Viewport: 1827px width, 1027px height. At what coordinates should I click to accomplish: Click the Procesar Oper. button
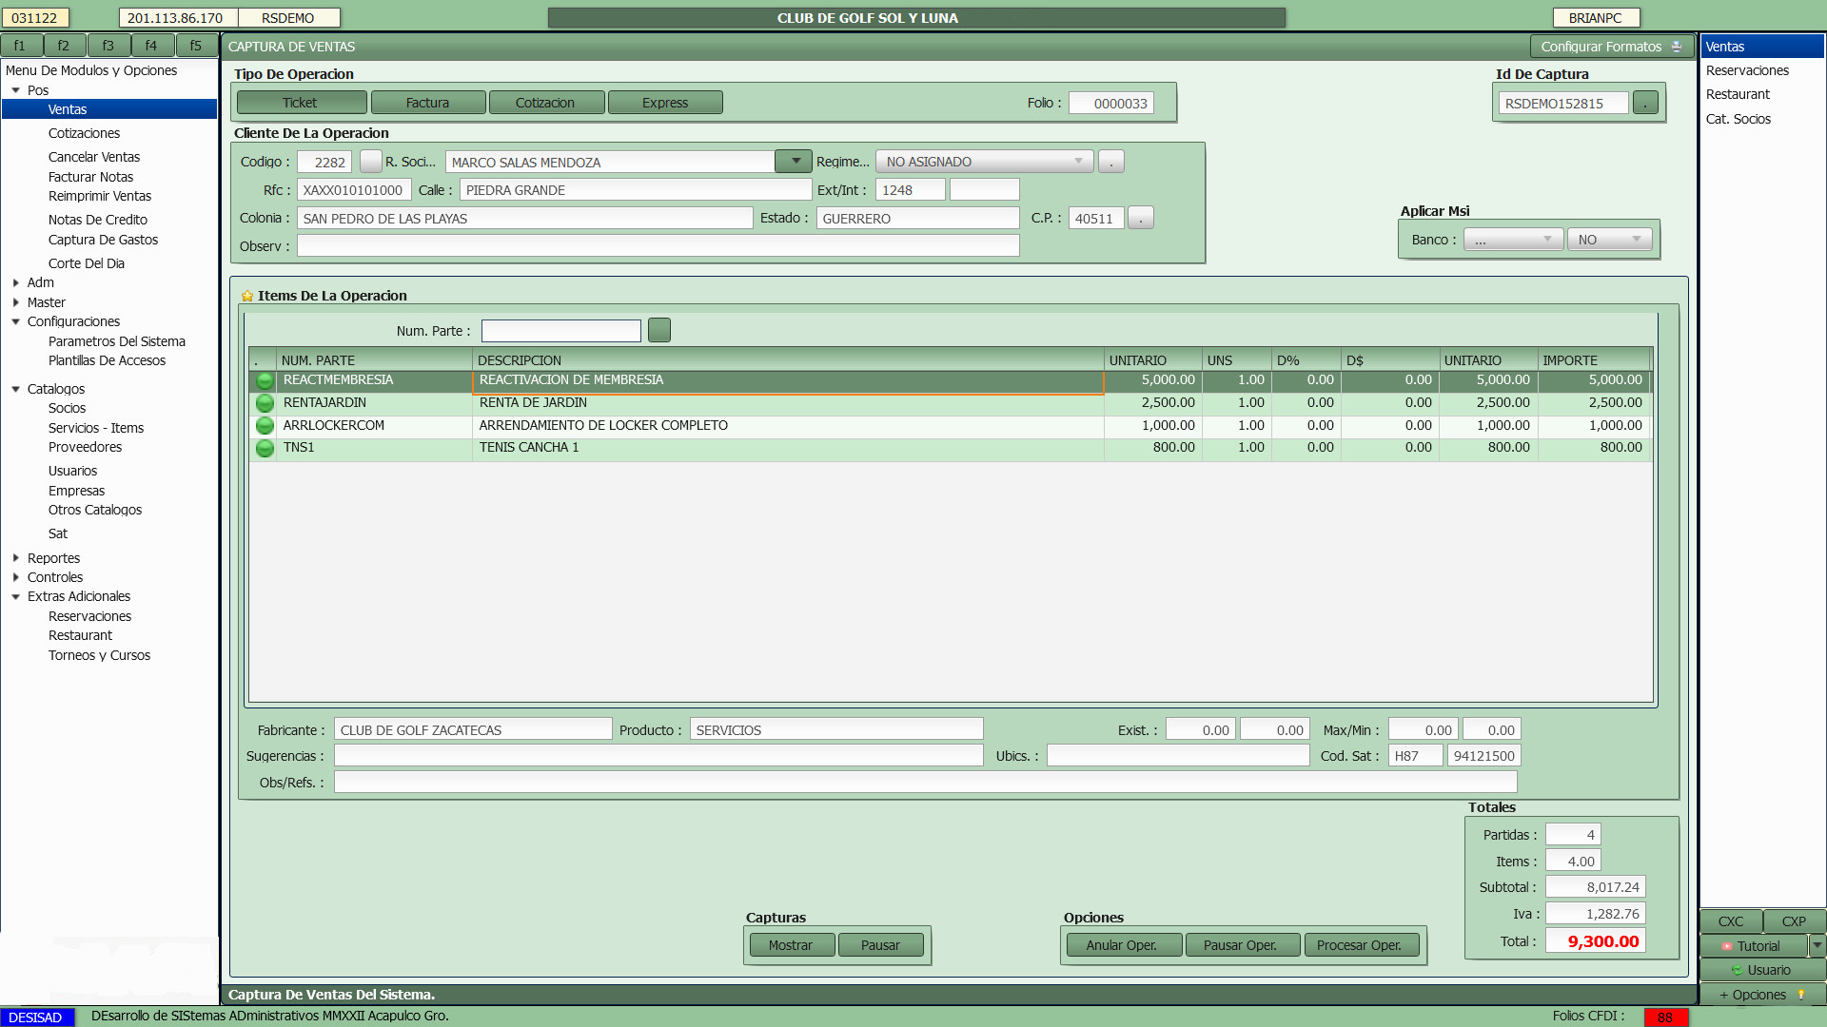pos(1360,945)
